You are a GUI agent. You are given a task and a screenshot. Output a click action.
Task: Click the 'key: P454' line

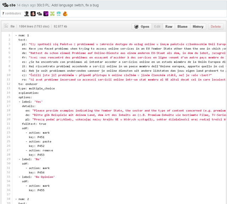pos(37,173)
